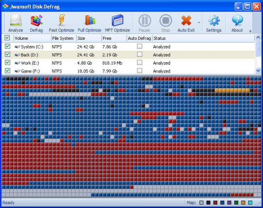263x208 pixels.
Task: Sort by File System column header
Action: (64, 38)
